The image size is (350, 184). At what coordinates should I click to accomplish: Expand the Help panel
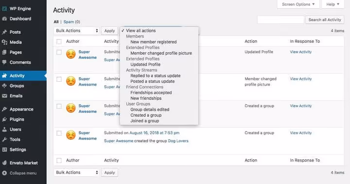[332, 4]
